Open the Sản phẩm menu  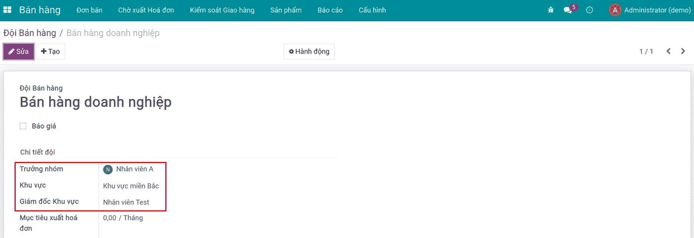(286, 10)
